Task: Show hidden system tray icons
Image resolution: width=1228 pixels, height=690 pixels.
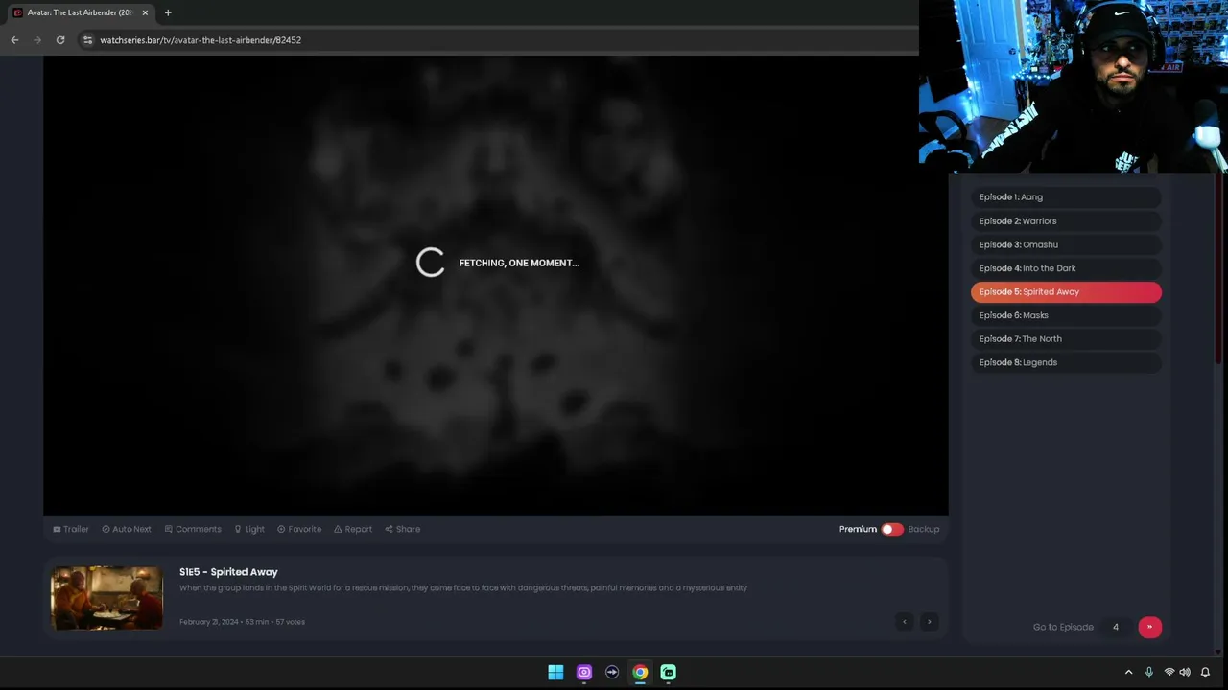Action: 1128,672
